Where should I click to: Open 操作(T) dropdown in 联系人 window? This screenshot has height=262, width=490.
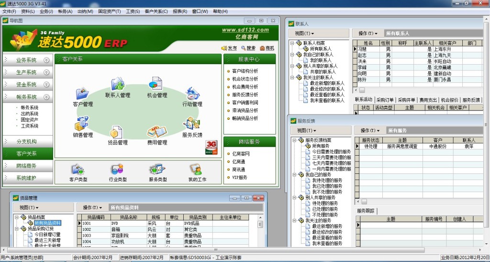click(368, 34)
